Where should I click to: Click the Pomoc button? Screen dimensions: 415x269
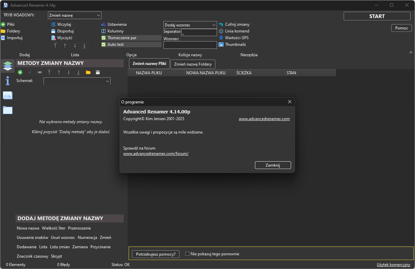tap(402, 28)
